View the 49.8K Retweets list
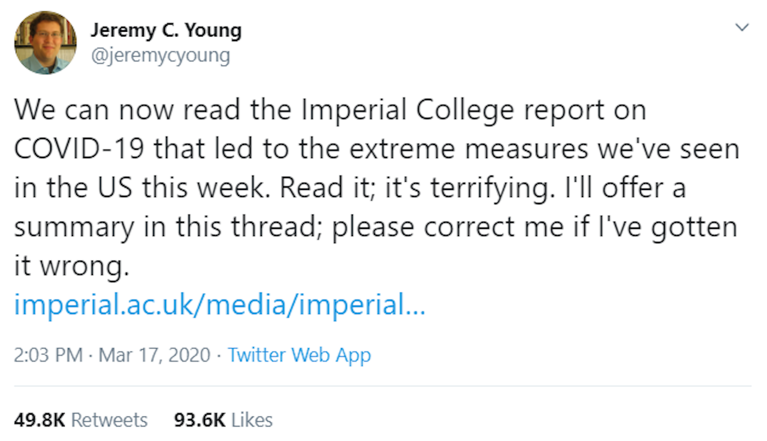Screen dimensions: 767x441 [x=81, y=419]
